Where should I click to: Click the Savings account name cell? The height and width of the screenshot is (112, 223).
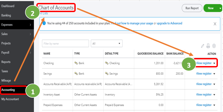click(47, 74)
